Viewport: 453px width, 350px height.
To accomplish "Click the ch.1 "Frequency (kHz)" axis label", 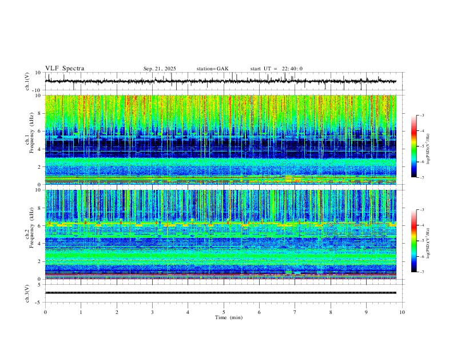I will 31,133.
